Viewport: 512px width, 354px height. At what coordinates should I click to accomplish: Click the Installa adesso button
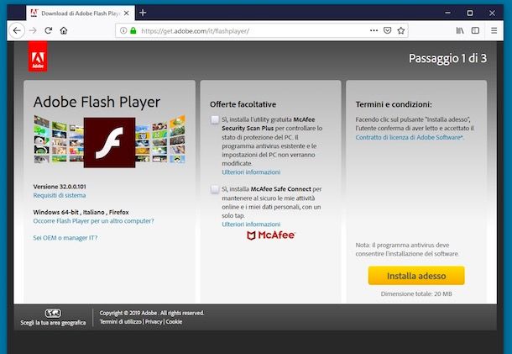click(x=416, y=276)
